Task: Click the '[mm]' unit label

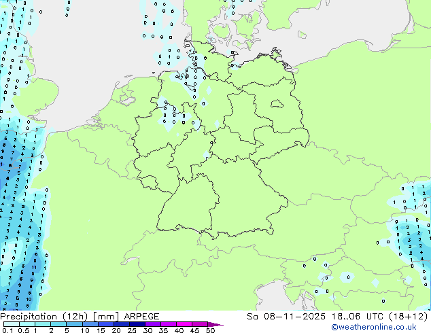Action: coord(106,317)
